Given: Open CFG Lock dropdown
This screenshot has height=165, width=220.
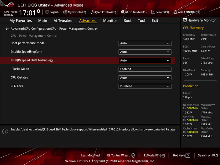Looking at the screenshot, I should click(x=145, y=86).
